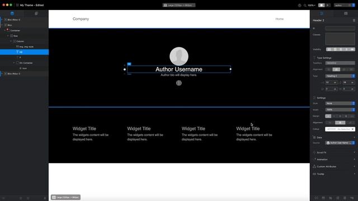Edit the font size field
This screenshot has height=201, width=358.
[x=331, y=82]
